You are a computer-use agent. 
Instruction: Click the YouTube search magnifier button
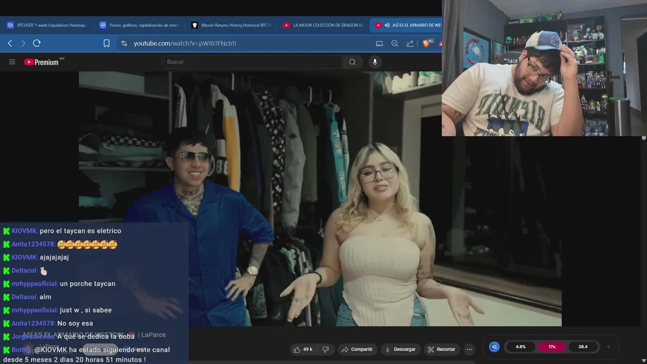(352, 62)
